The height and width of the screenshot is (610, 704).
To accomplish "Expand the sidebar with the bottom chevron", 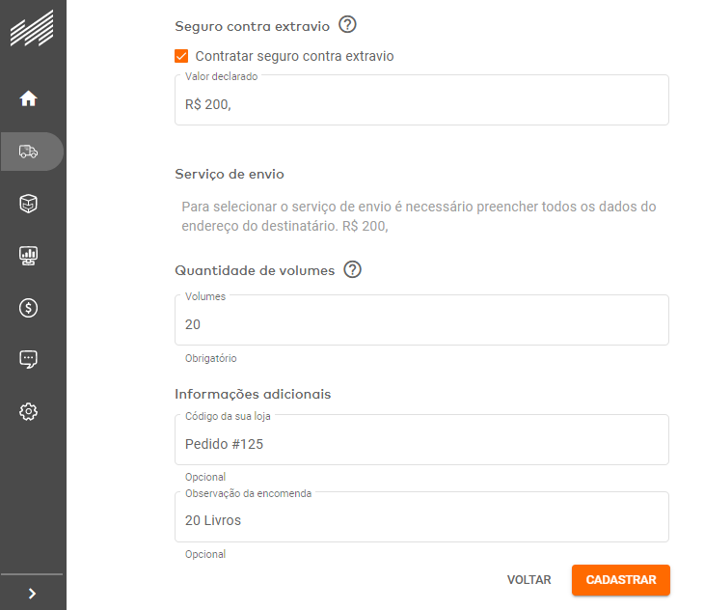I will 32,594.
